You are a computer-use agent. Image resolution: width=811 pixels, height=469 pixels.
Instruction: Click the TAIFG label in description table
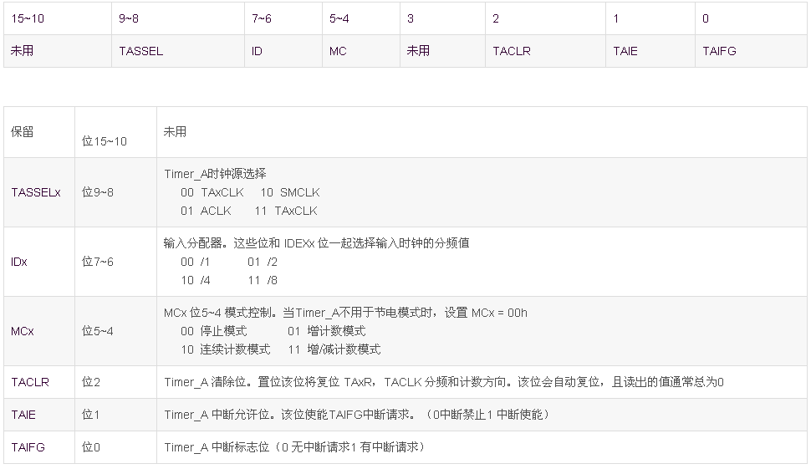click(28, 447)
